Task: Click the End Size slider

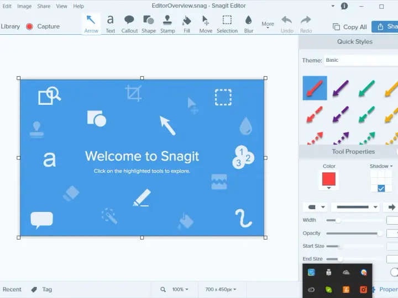Action: click(x=354, y=259)
